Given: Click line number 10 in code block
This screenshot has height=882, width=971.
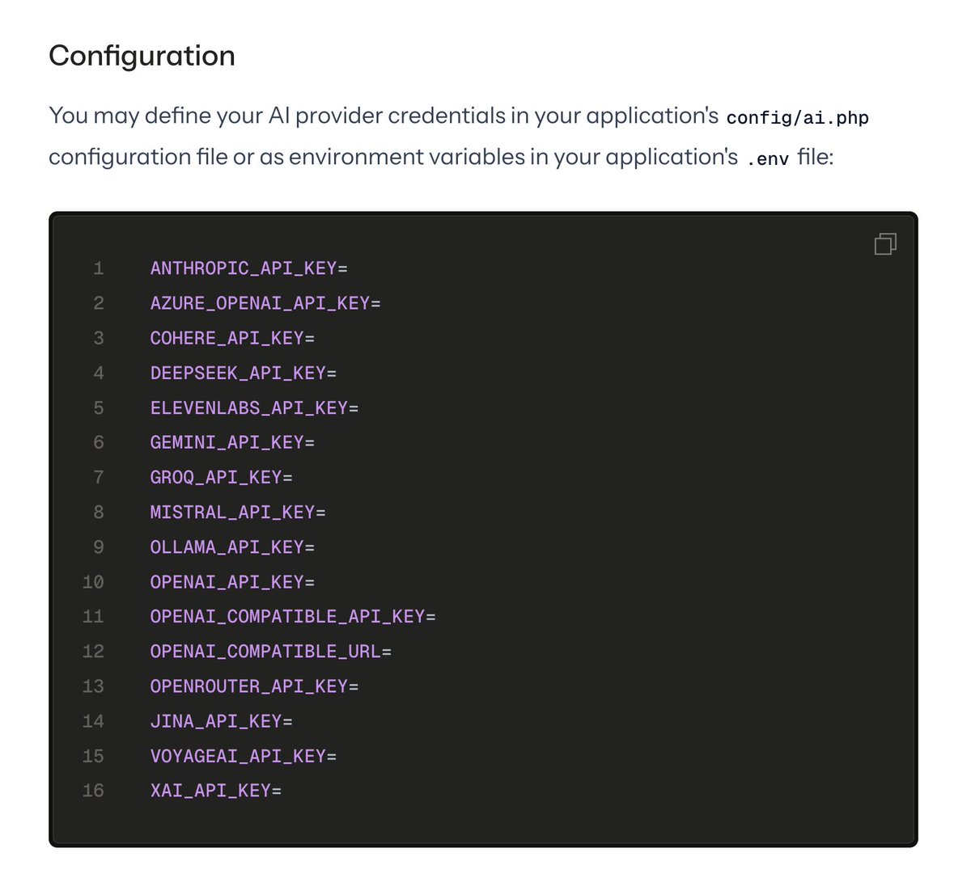Looking at the screenshot, I should coord(93,581).
